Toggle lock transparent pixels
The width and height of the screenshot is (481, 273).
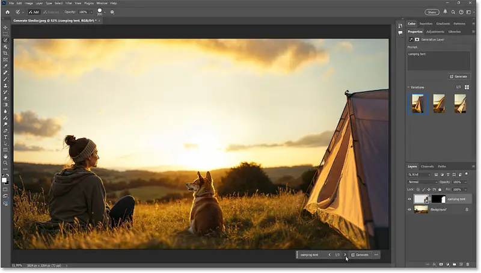(418, 190)
